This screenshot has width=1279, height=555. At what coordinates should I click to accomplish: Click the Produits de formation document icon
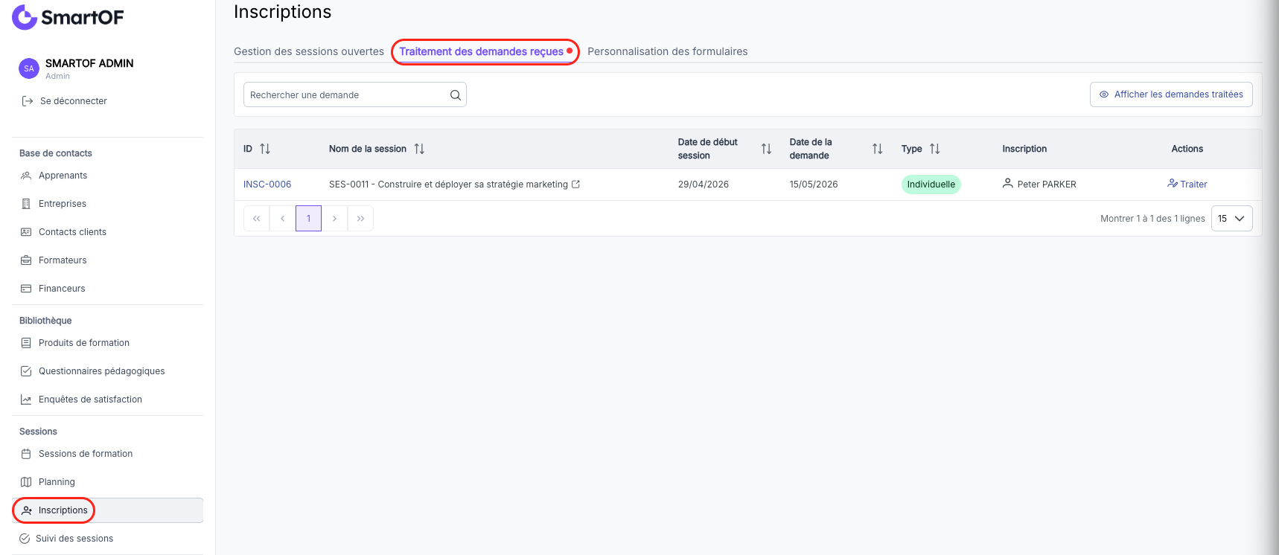coord(26,343)
